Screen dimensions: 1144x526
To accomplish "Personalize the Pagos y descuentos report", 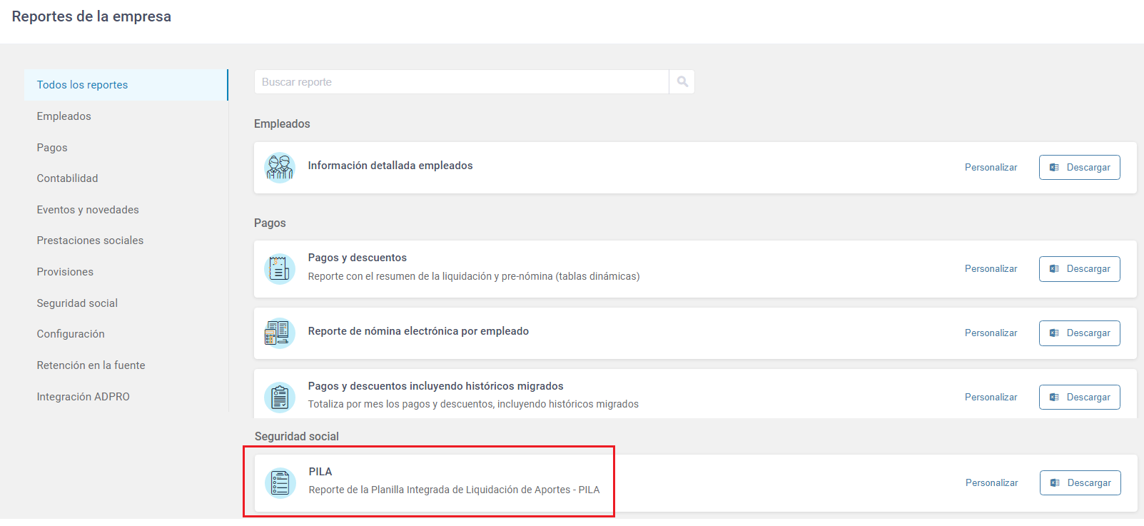I will pos(991,269).
